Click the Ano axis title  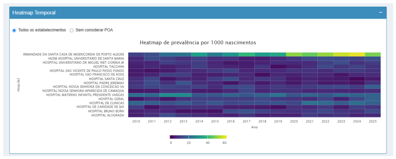[254, 127]
